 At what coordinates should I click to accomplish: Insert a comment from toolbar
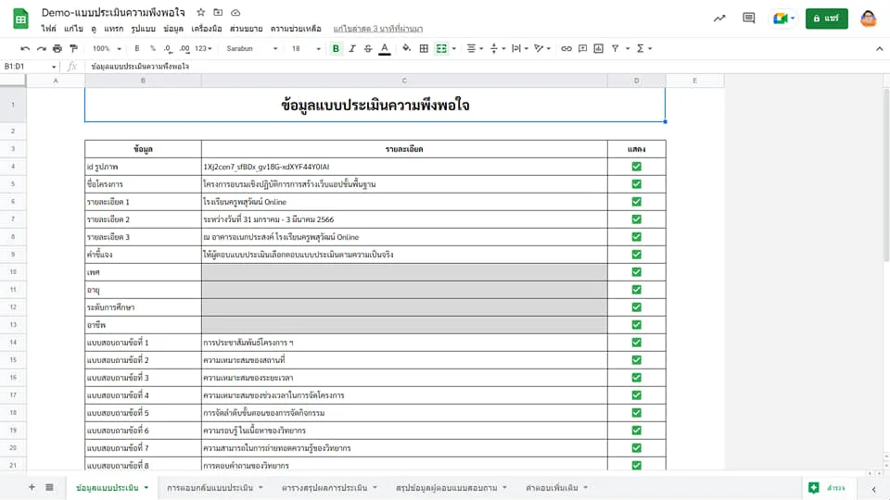(582, 49)
